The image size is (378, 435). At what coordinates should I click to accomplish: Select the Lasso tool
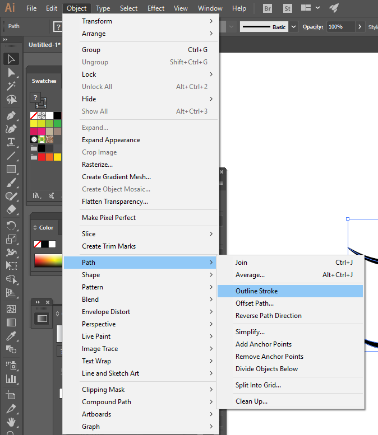point(11,100)
